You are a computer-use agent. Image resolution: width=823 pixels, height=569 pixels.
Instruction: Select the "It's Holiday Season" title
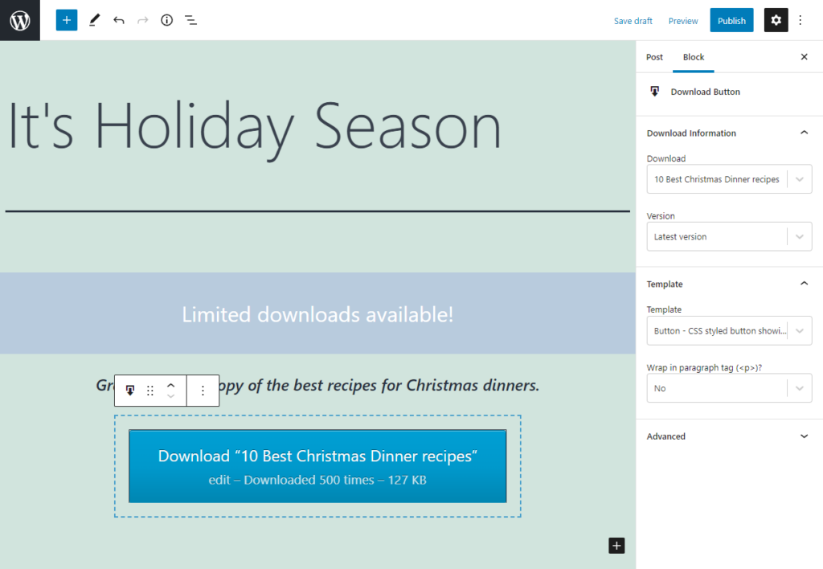point(255,128)
